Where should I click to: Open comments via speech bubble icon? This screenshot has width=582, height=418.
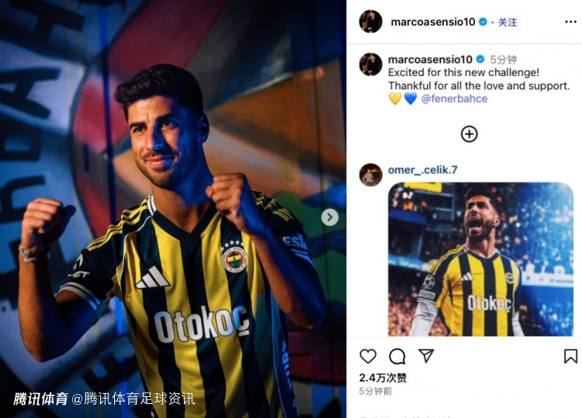pyautogui.click(x=397, y=356)
